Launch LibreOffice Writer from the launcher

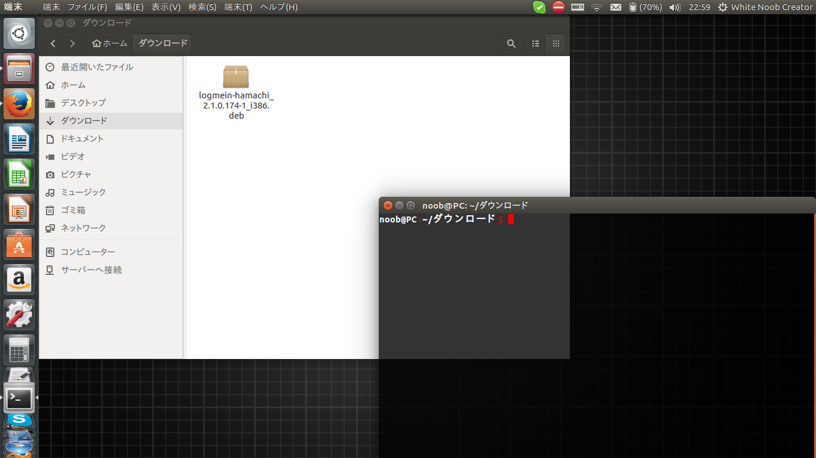[x=19, y=139]
